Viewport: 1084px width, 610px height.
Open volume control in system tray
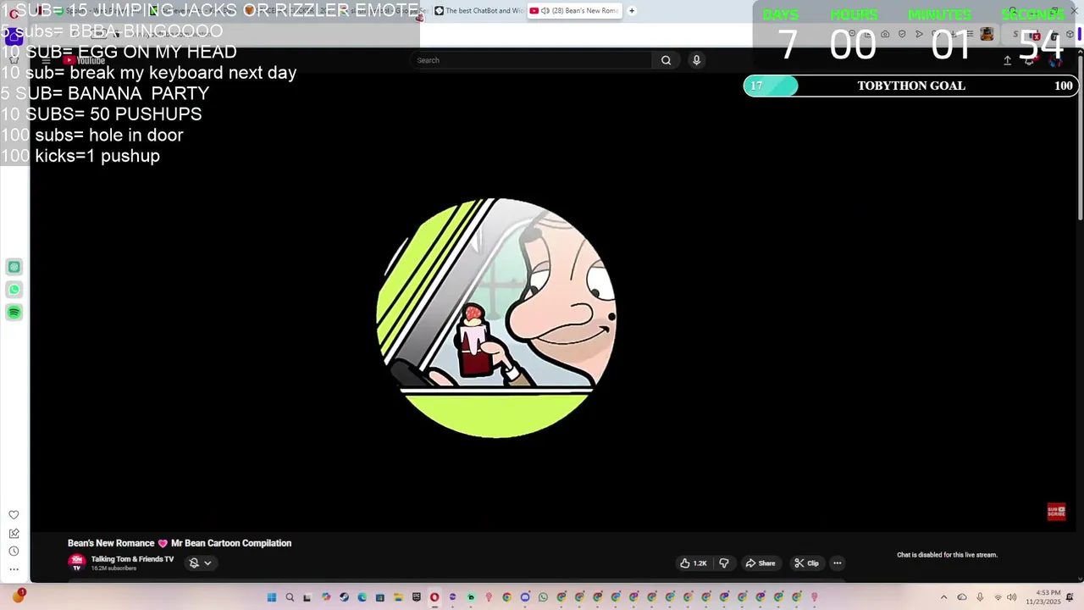[1011, 597]
